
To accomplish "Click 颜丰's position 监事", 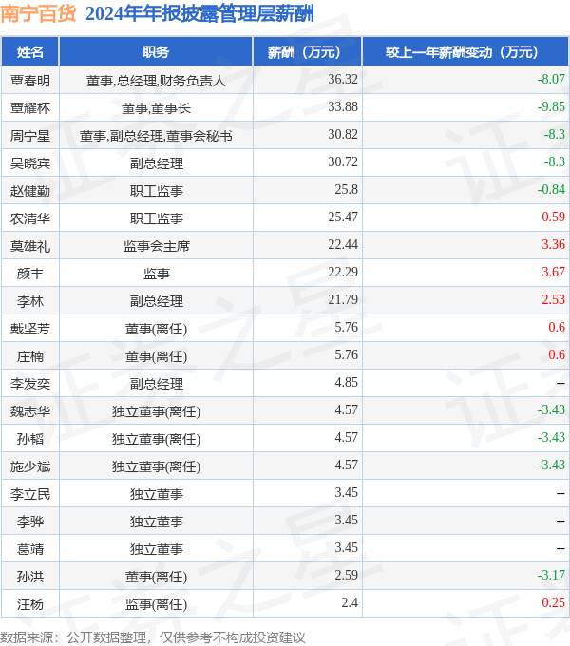I will (156, 274).
